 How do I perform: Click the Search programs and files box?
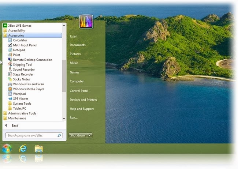(34, 135)
